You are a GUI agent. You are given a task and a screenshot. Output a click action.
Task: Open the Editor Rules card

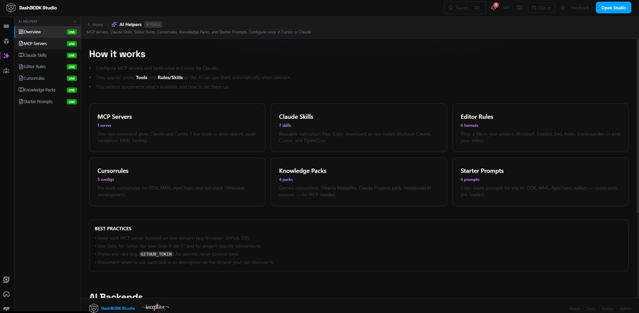pos(540,128)
